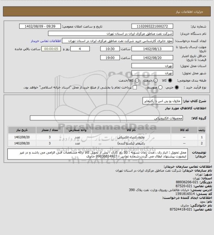This screenshot has height=235, width=214.
Task: Click the fax number 88936206-021
Action: tap(187, 182)
